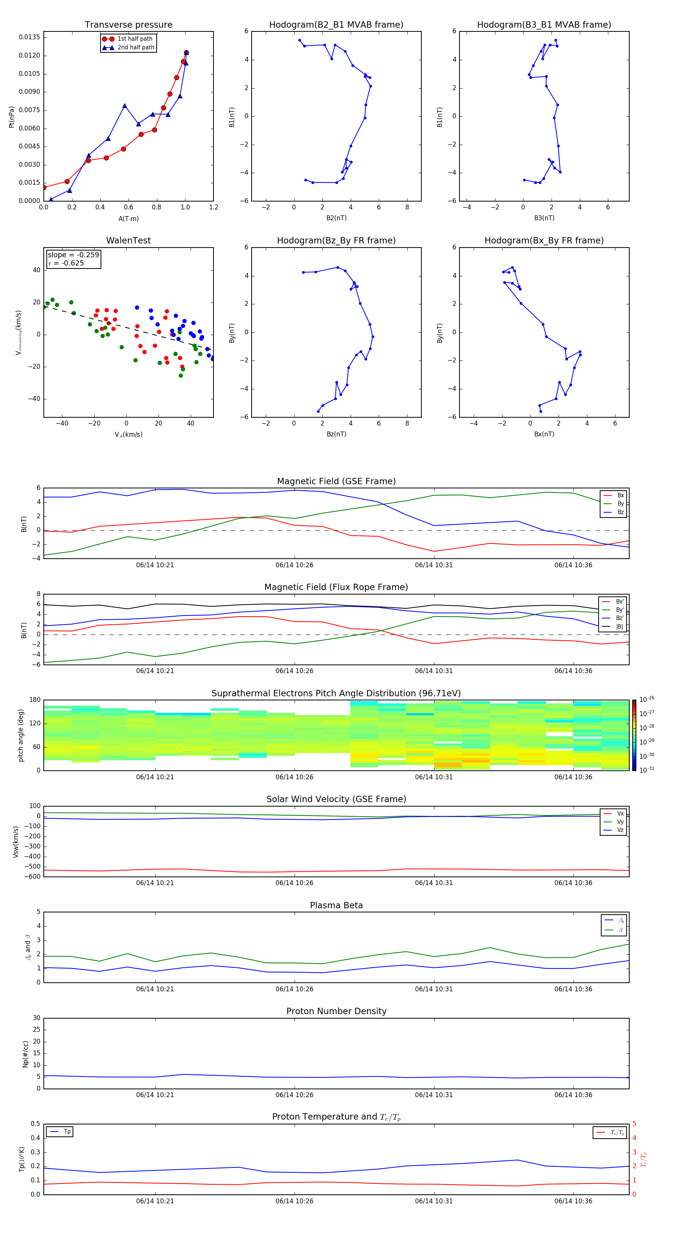Click the red 'Te/Tp' right axis label
The height and width of the screenshot is (1234, 673).
[x=644, y=1159]
